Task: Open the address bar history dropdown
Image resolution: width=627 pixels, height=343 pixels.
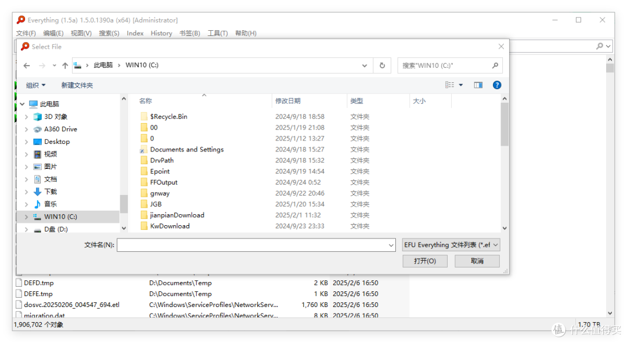Action: pos(364,66)
